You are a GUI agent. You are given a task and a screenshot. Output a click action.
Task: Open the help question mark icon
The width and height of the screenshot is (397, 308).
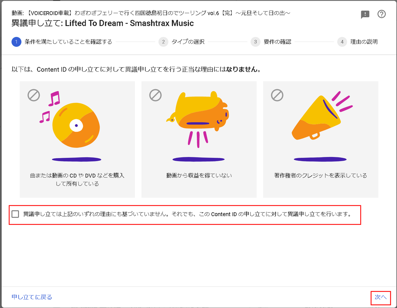click(381, 14)
